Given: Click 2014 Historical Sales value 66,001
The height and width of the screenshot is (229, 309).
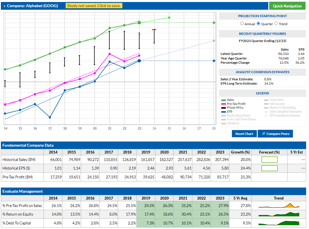Looking at the screenshot, I should [x=56, y=160].
